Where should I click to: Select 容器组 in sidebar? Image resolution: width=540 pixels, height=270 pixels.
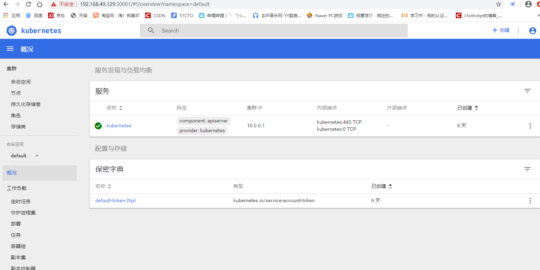pyautogui.click(x=18, y=246)
